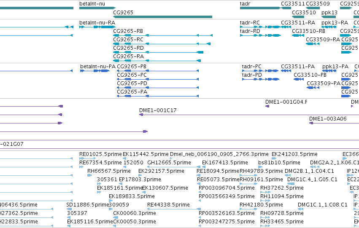Select the CG9265-RA transcript
Image resolution: width=359 pixels, height=228 pixels.
point(157,61)
